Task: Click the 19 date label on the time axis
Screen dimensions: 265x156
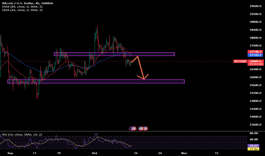Action: (59, 153)
